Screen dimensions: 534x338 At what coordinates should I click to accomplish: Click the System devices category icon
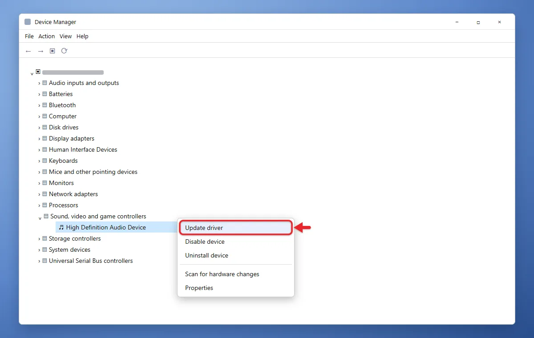click(45, 249)
